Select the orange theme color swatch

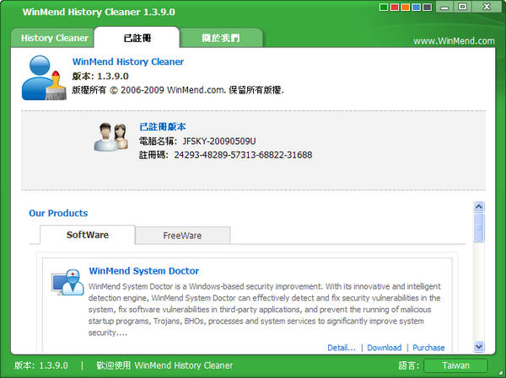tap(406, 8)
